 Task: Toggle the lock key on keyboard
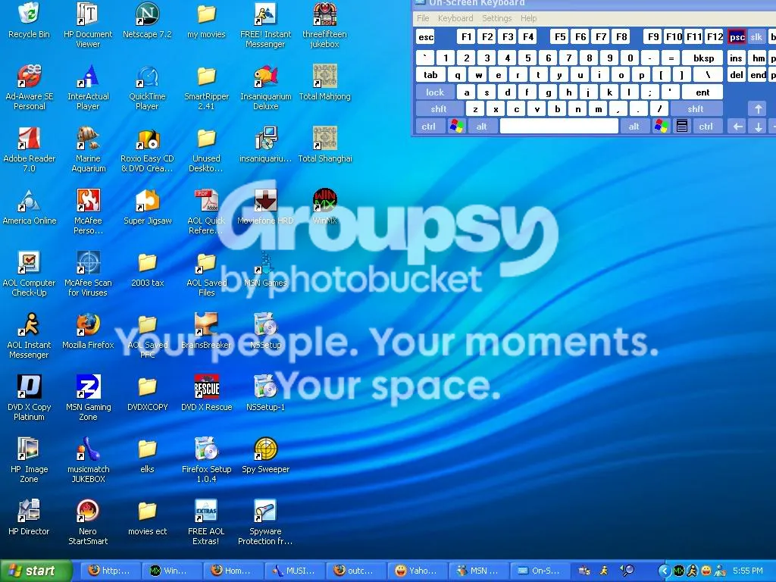click(435, 92)
